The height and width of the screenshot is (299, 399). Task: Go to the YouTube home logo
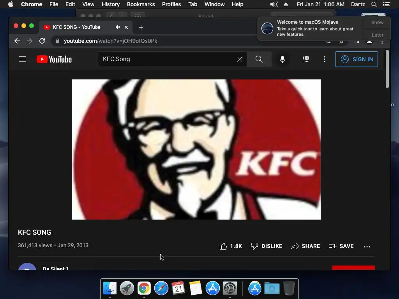[x=54, y=59]
